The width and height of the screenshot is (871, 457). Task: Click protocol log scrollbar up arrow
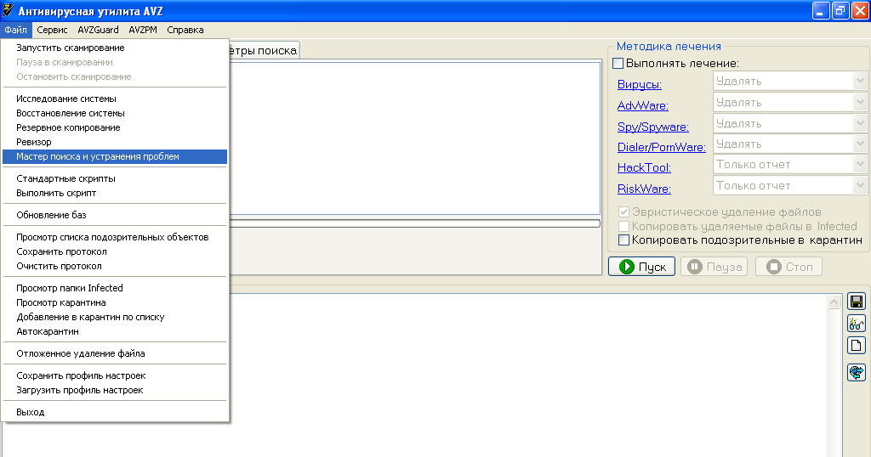coord(834,302)
